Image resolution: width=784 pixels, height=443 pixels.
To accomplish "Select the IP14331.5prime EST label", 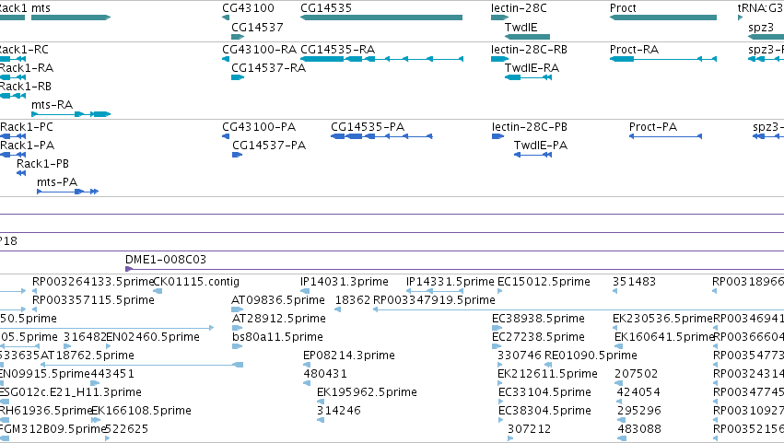I will [450, 282].
